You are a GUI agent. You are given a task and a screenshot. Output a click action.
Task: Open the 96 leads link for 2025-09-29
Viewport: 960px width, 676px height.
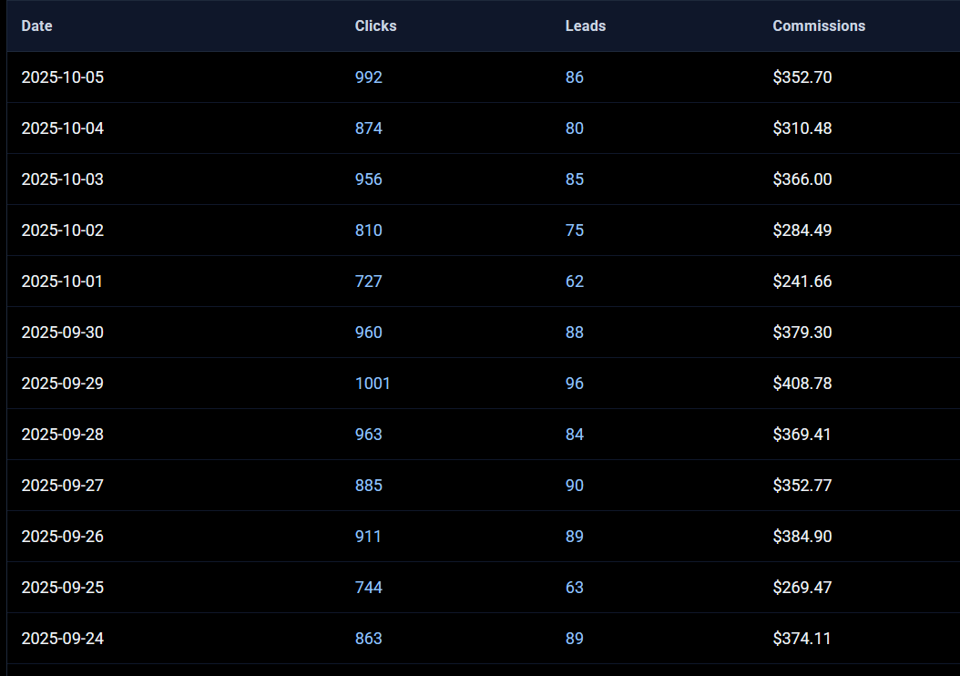coord(574,384)
